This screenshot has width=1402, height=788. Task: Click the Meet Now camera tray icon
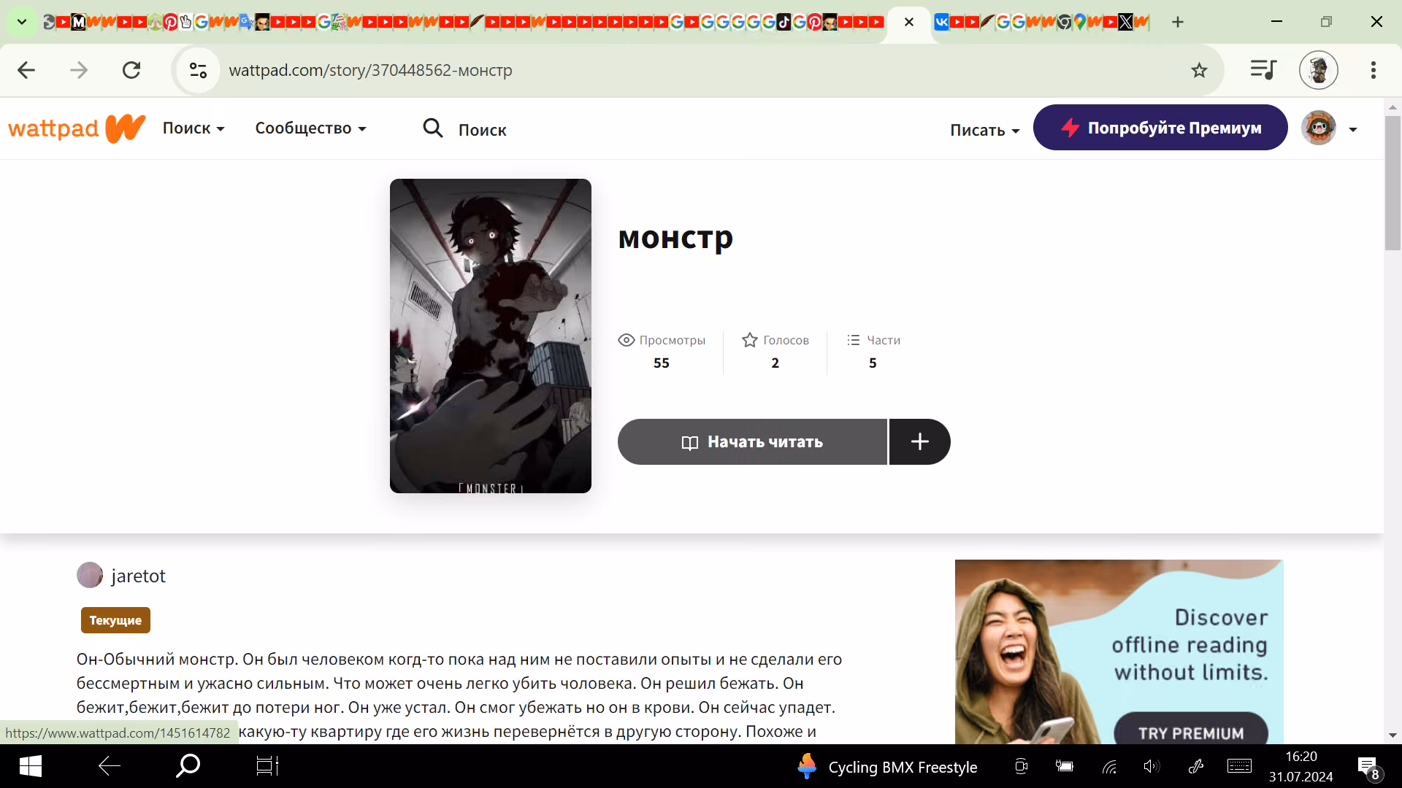pyautogui.click(x=1021, y=766)
